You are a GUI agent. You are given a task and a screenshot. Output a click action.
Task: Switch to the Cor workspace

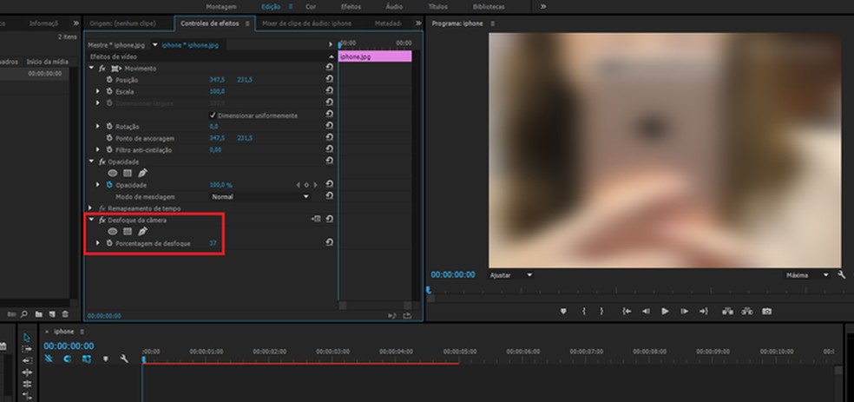310,6
